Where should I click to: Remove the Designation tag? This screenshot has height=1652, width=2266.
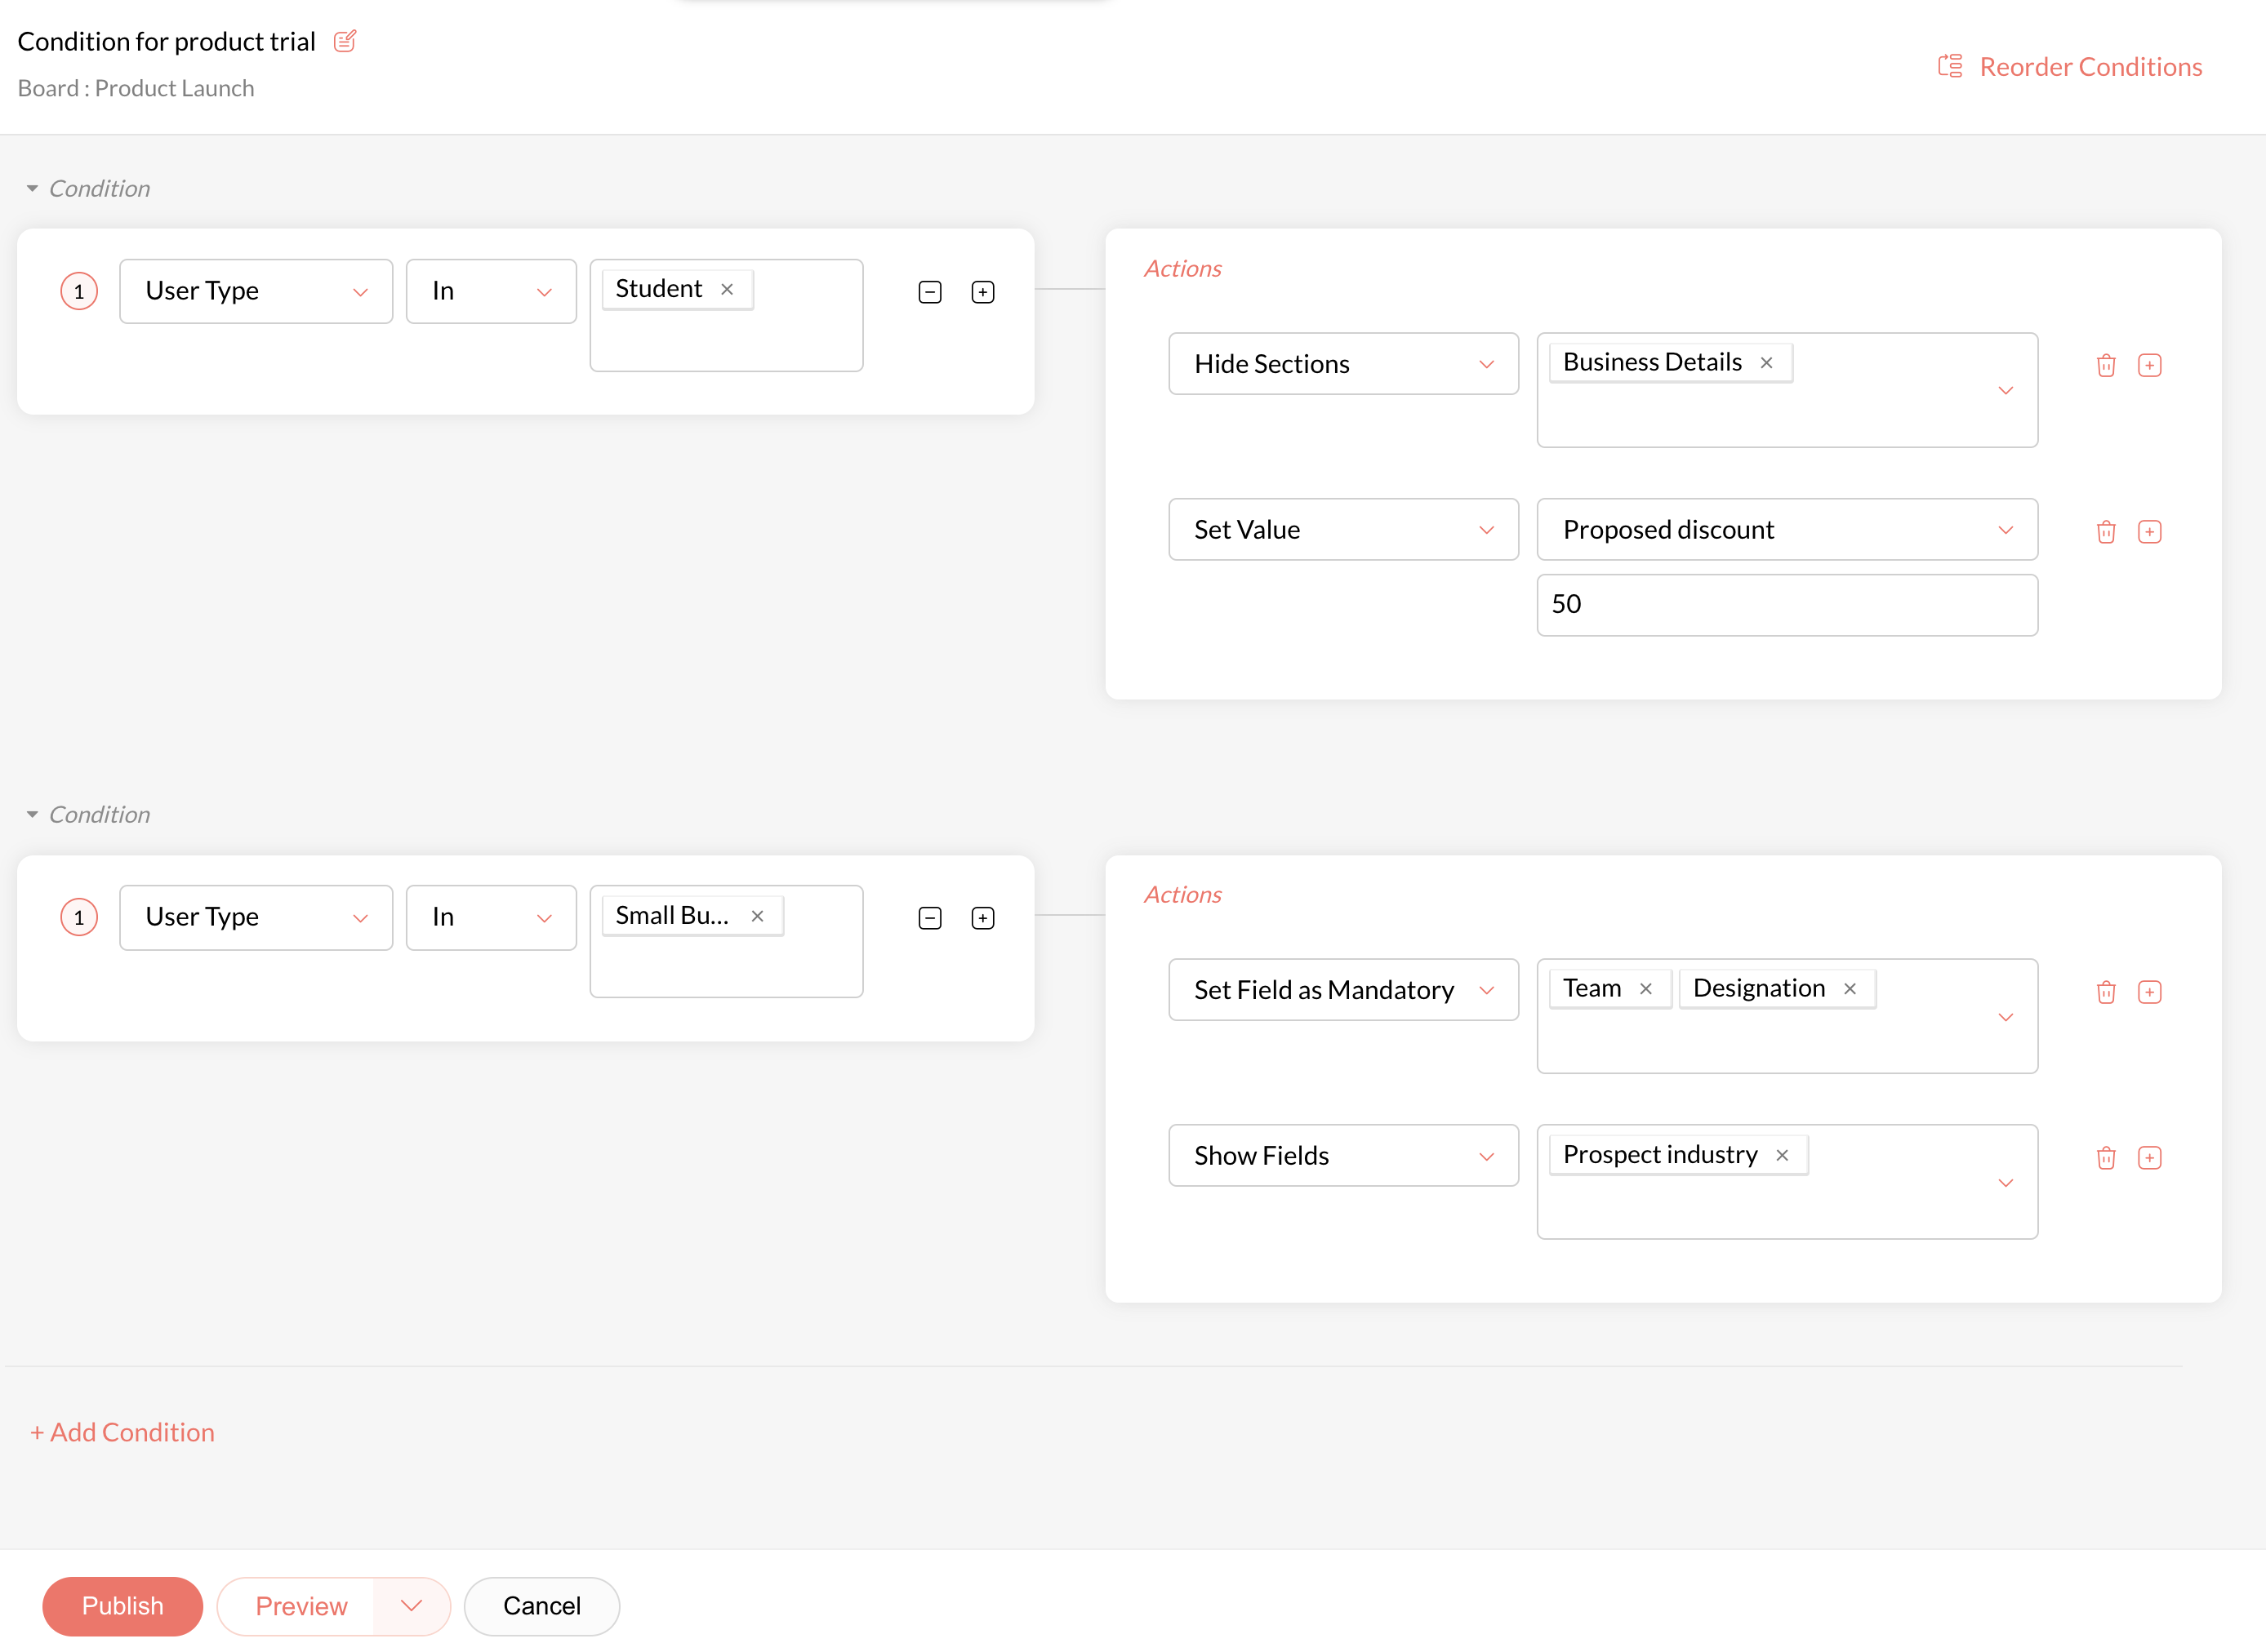click(x=1850, y=989)
